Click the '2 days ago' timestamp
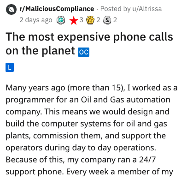181x179 pixels. click(x=36, y=20)
